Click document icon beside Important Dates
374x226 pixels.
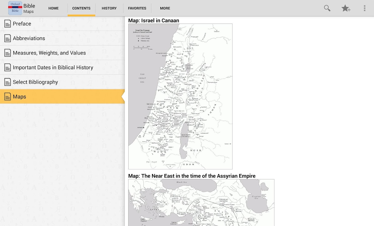coord(8,68)
